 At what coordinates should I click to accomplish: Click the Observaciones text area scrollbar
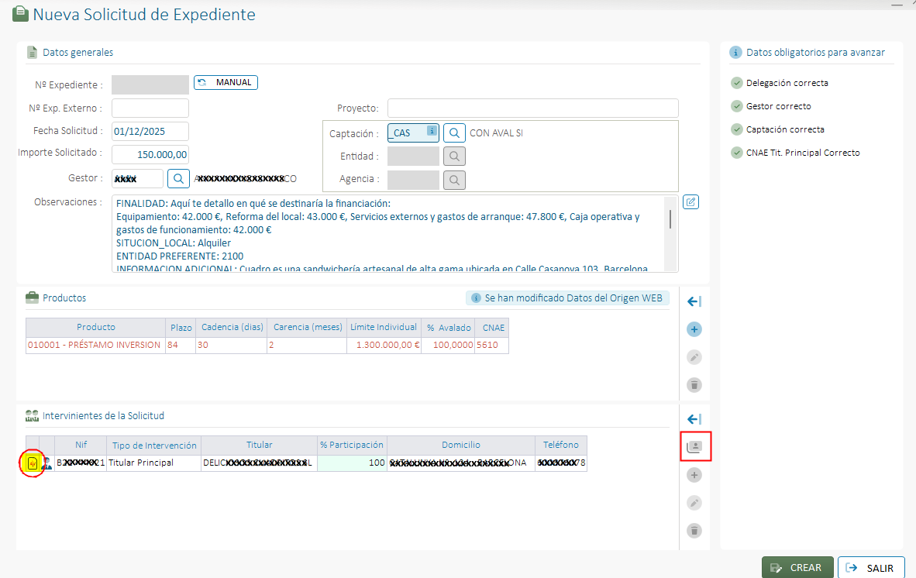(x=670, y=219)
